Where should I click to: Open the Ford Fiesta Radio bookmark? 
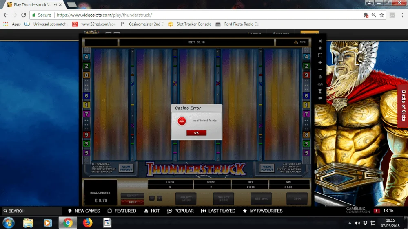(x=237, y=24)
